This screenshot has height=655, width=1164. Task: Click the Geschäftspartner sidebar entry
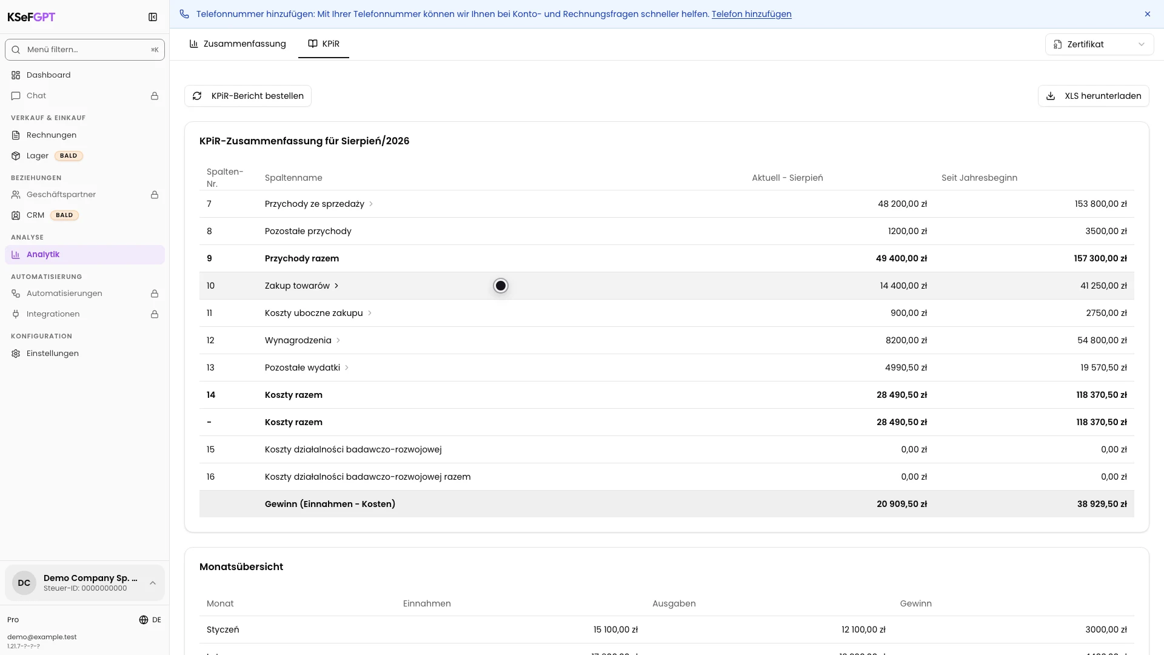pos(85,195)
